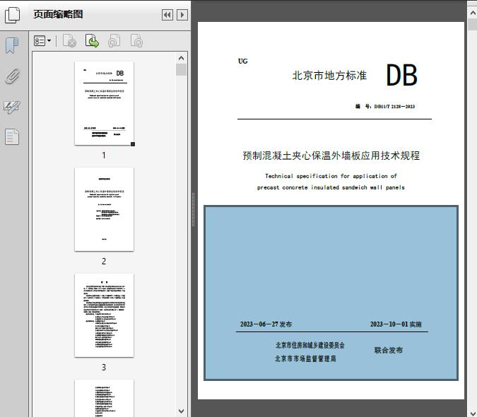
Task: Select page 3 thumbnail
Action: coord(104,315)
